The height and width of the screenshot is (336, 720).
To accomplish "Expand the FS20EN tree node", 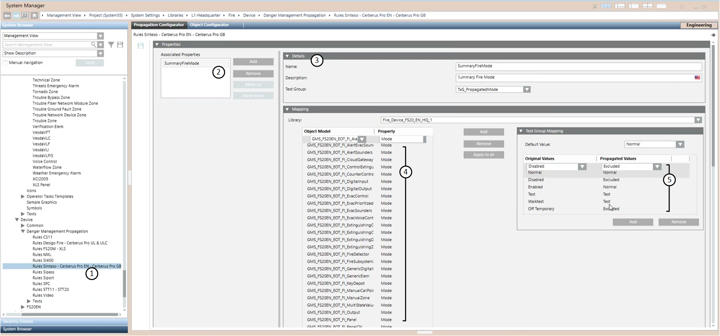I will point(23,307).
